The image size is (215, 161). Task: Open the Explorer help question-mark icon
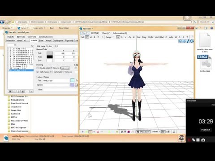(211, 28)
